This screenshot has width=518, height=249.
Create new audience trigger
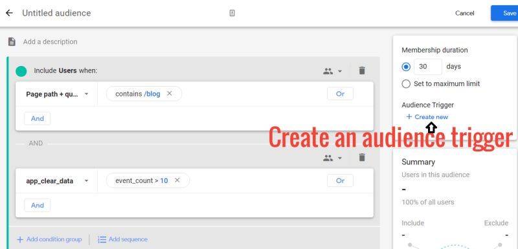[427, 117]
